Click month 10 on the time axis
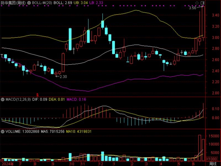Screen dimensions: 221x166 72,164
